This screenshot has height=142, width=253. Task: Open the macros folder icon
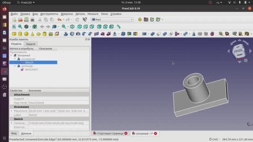[146, 20]
